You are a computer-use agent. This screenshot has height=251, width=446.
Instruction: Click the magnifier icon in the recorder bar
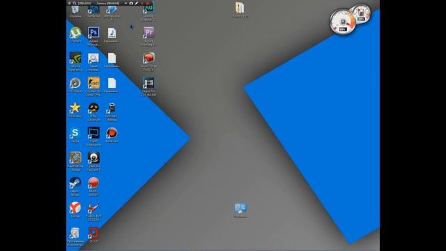(75, 3)
